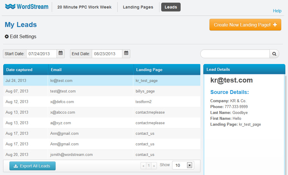
Task: Open the End Date calendar picker
Action: tap(126, 53)
